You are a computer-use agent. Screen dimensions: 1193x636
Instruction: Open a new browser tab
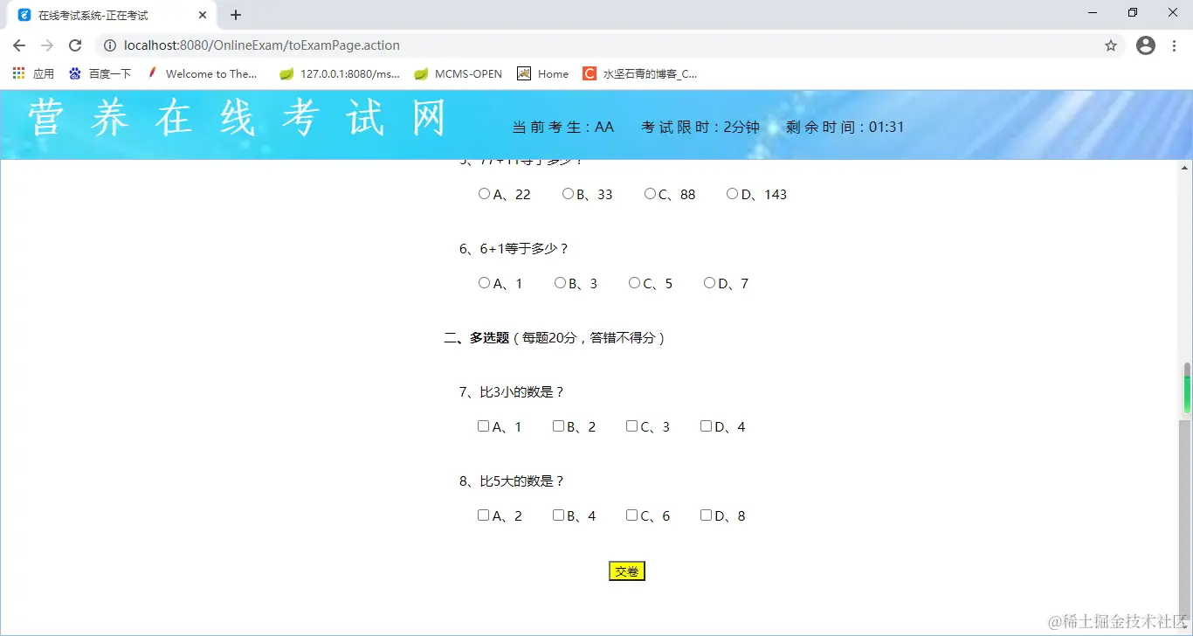point(235,14)
